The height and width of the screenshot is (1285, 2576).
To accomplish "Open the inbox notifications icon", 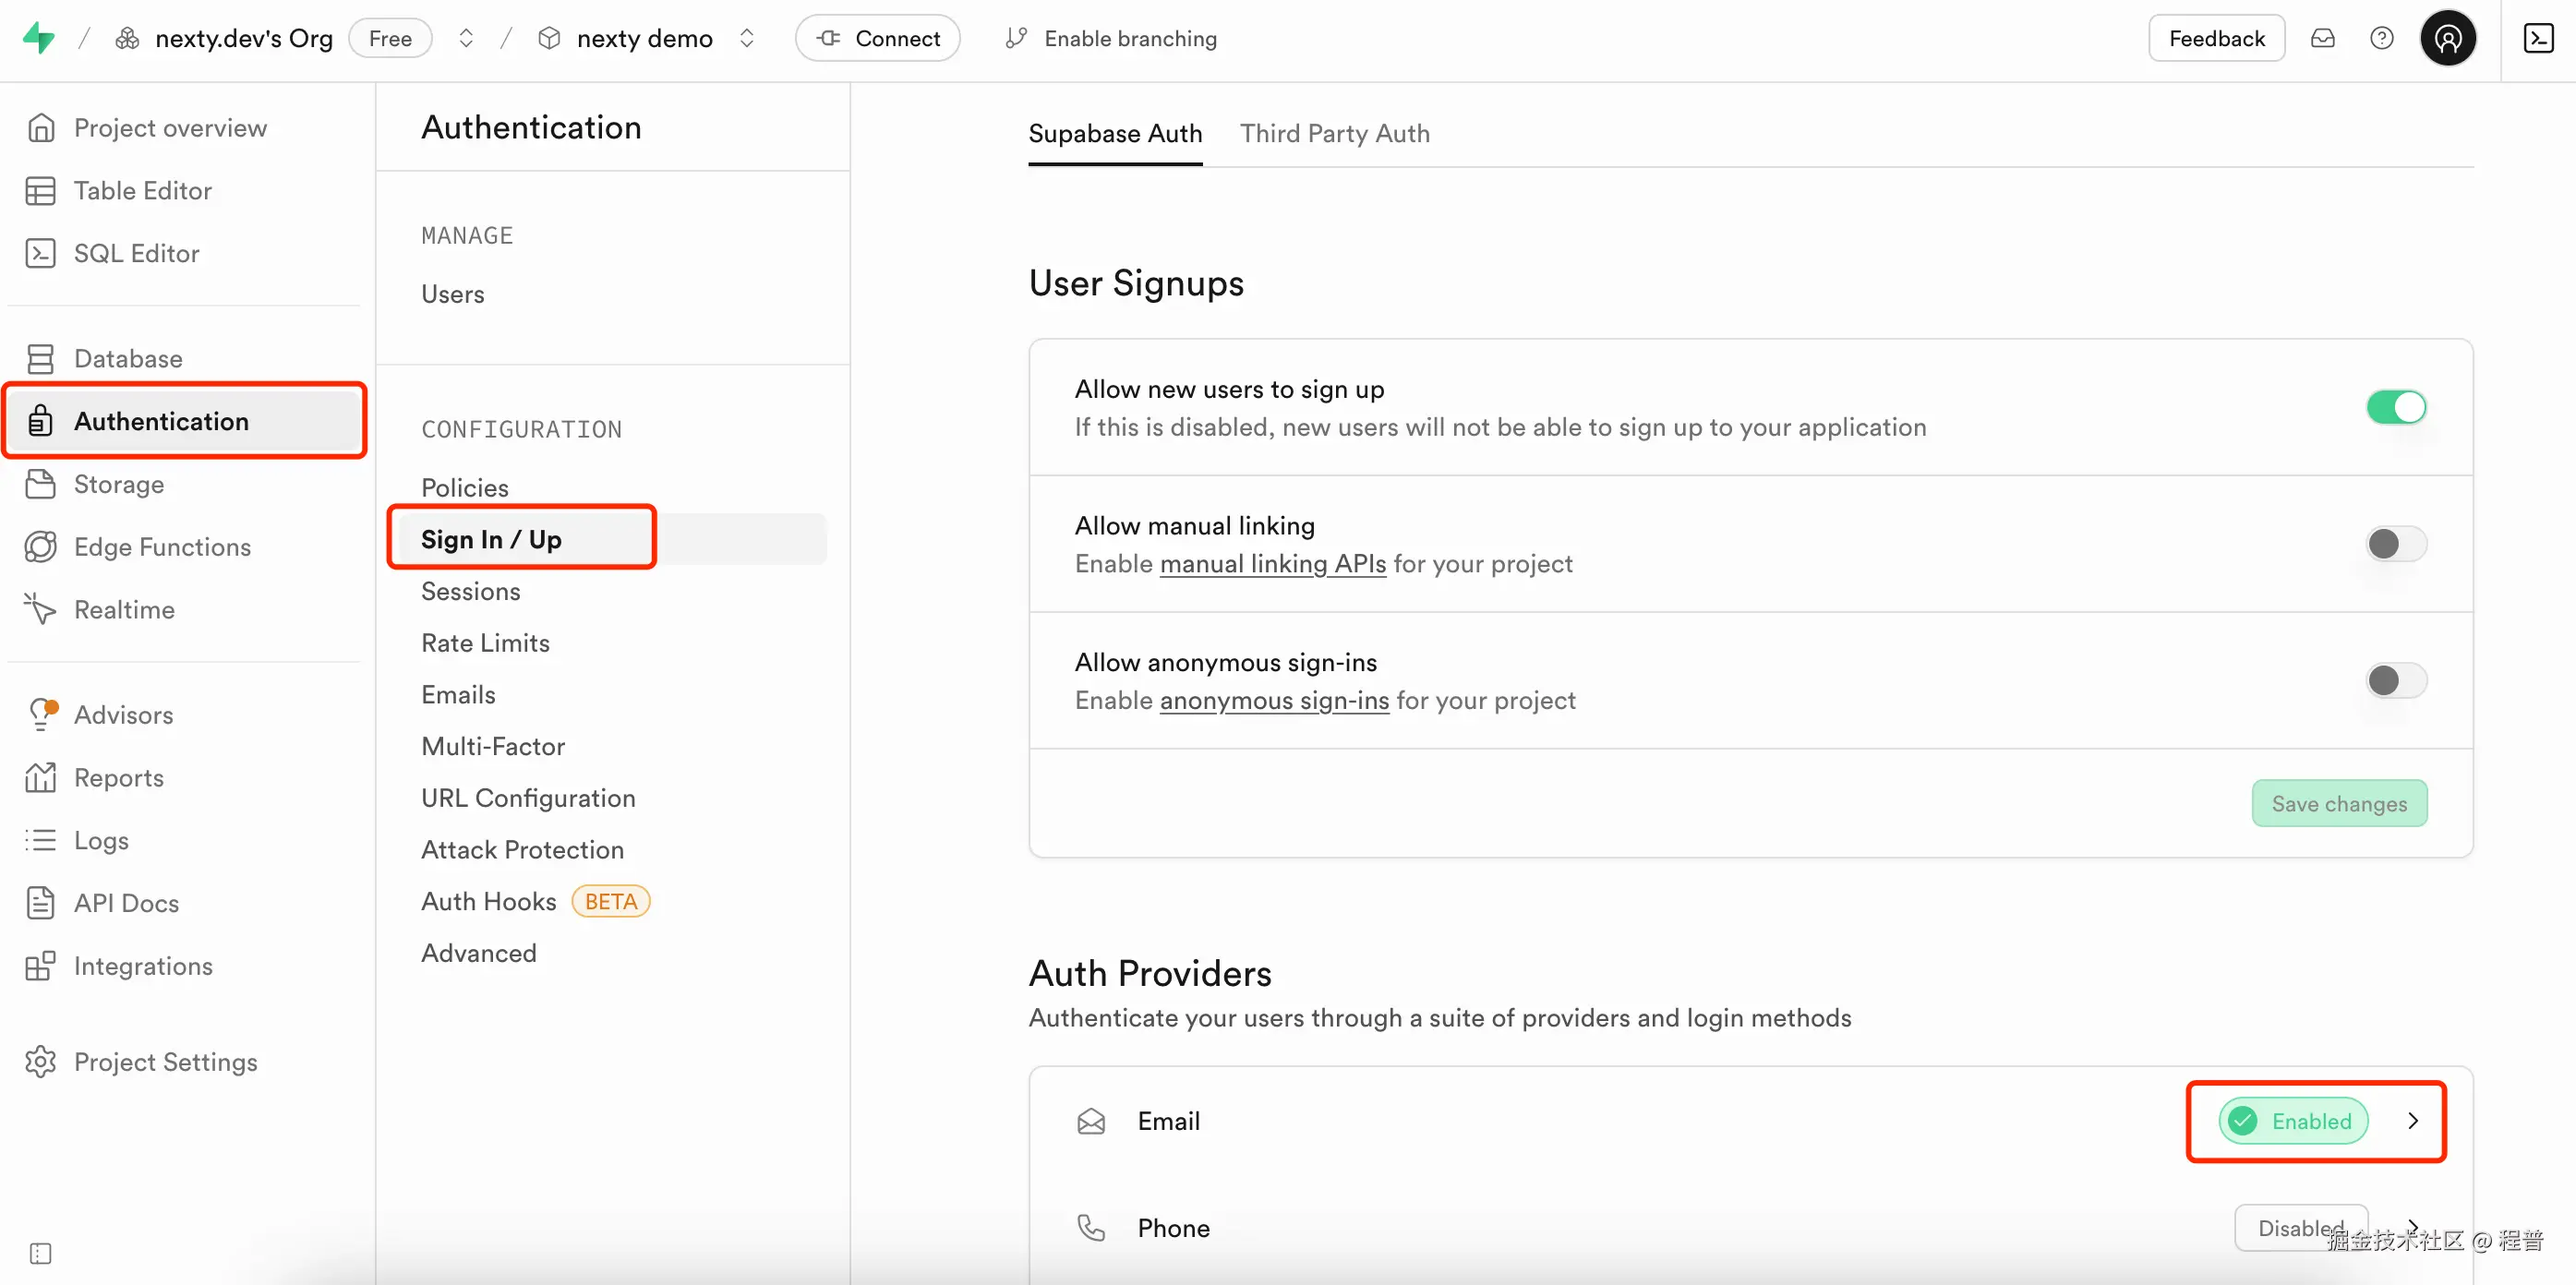I will 2322,38.
